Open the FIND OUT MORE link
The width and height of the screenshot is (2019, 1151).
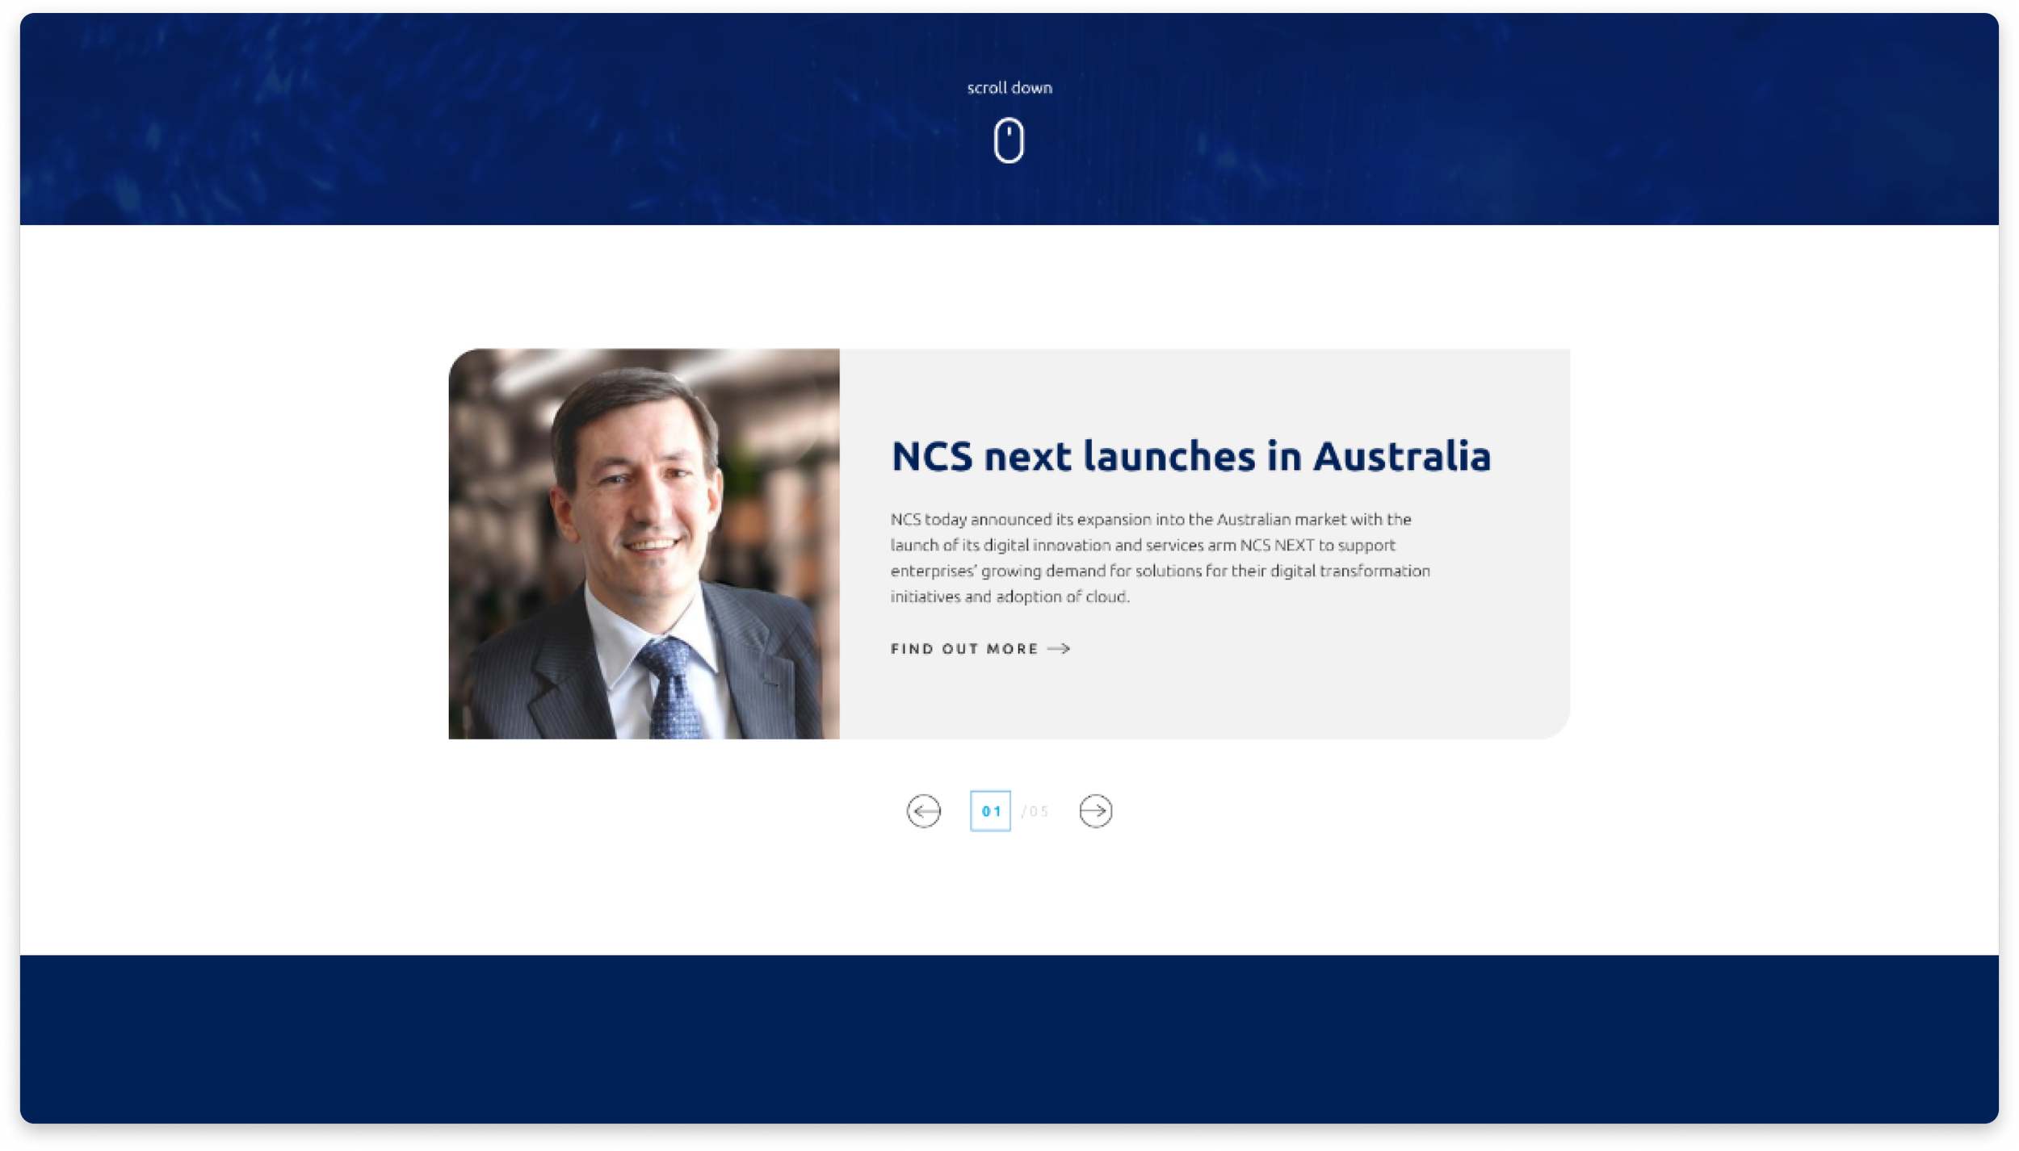980,648
